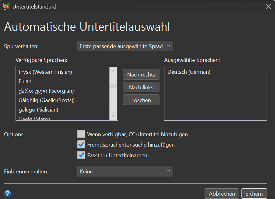
Task: Click the language list scroll-up arrow
Action: pos(113,71)
